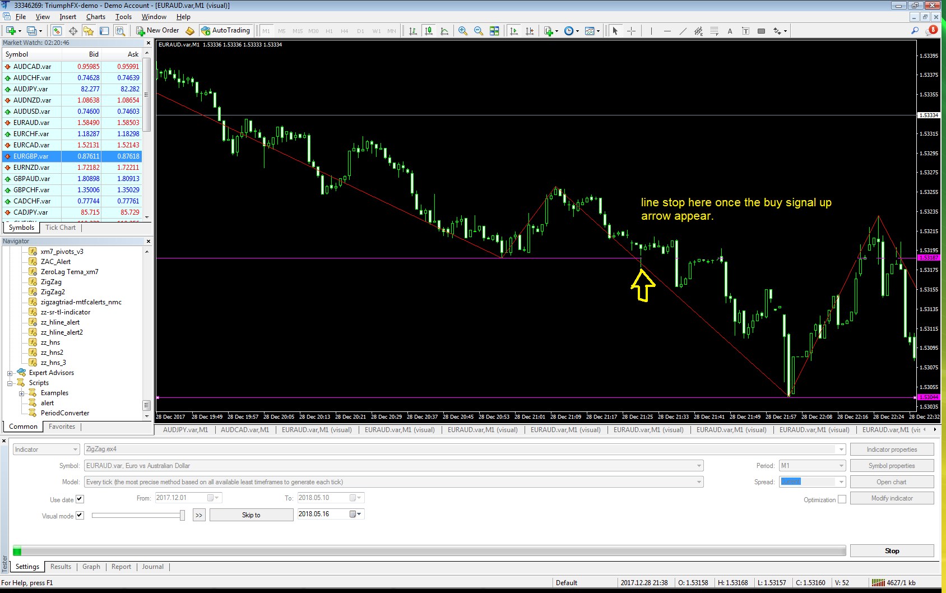Collapse Scripts node in Navigator
This screenshot has height=593, width=946.
[x=10, y=383]
